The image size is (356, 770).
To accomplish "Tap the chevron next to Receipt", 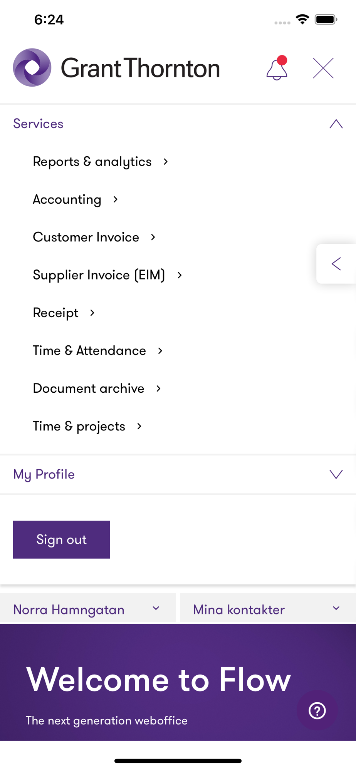I will point(92,313).
